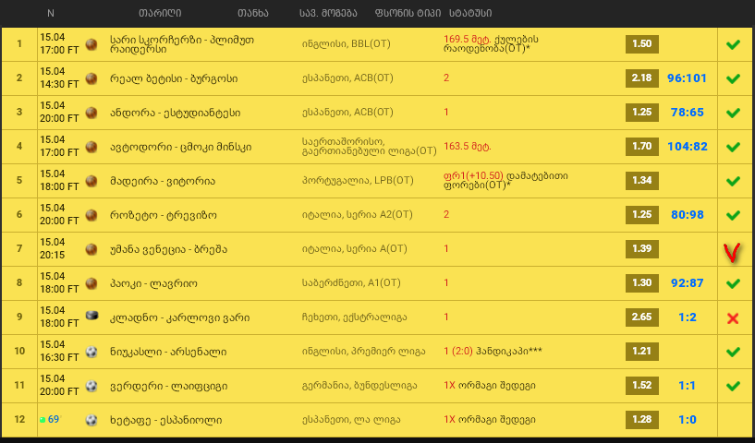The width and height of the screenshot is (755, 443).
Task: Click the 96:101 score
Action: click(x=688, y=78)
